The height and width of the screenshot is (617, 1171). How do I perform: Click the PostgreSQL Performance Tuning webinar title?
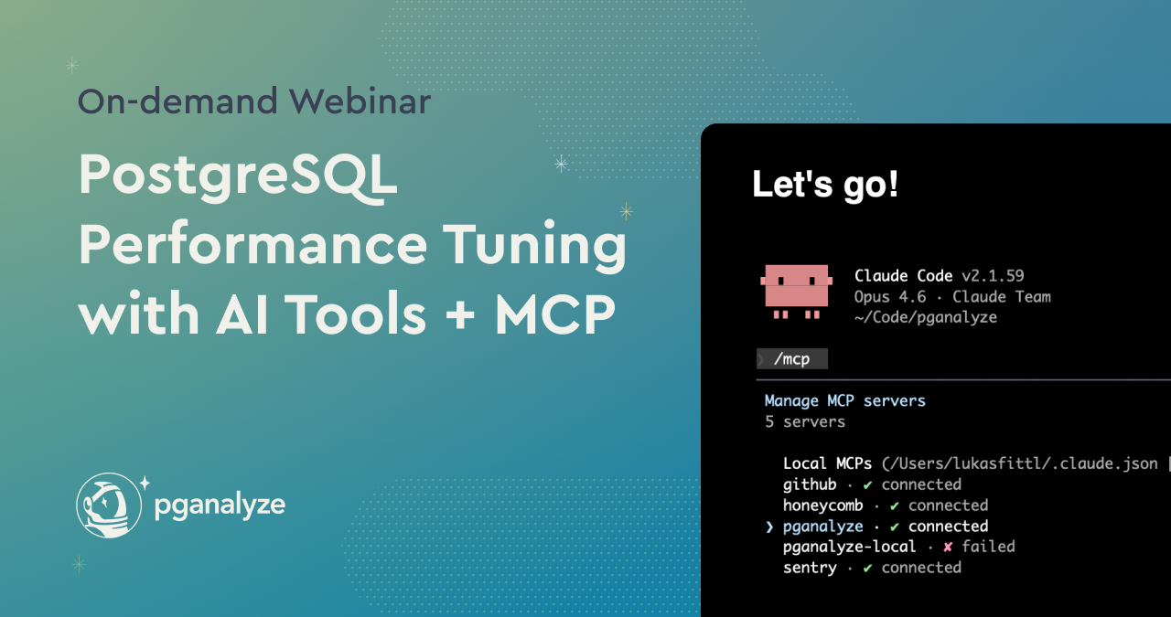pos(352,245)
